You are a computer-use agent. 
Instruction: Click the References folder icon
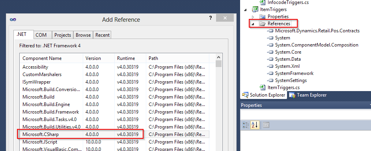pos(263,24)
